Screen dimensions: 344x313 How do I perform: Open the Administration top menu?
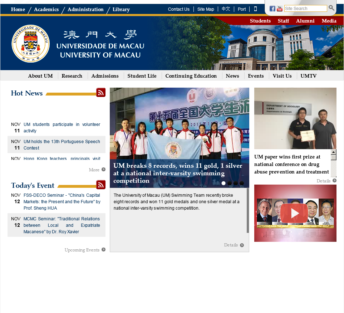pos(85,9)
